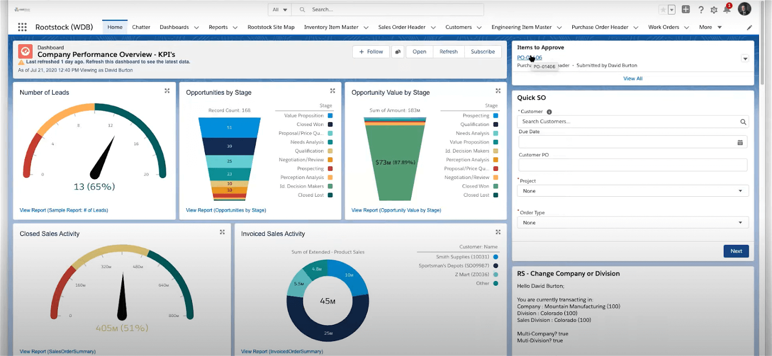
Task: Click the Customer PO input field
Action: [633, 165]
